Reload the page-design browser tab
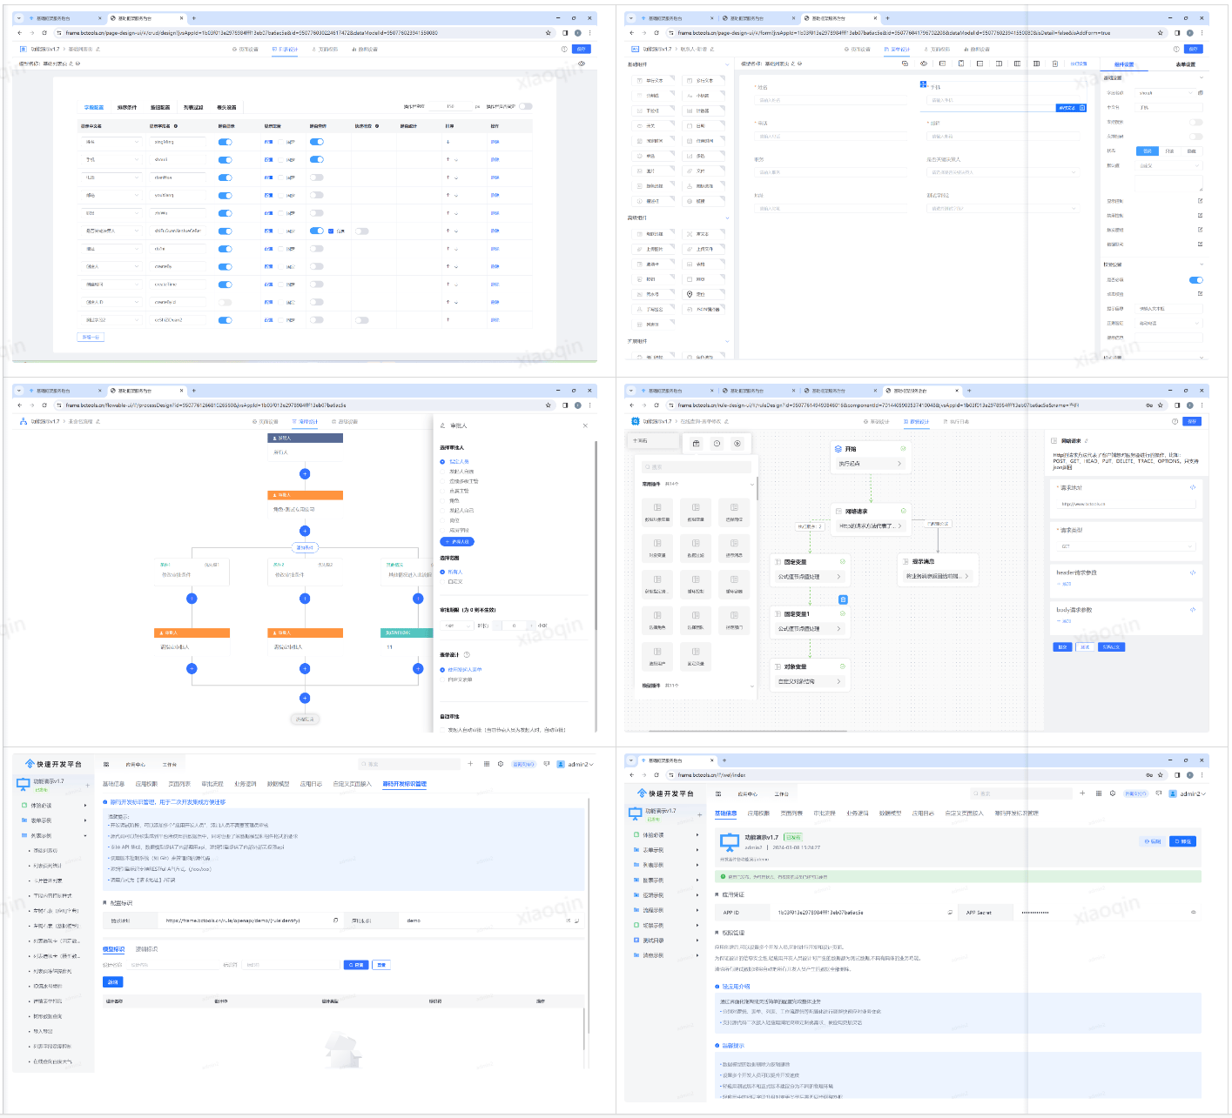 click(x=44, y=33)
